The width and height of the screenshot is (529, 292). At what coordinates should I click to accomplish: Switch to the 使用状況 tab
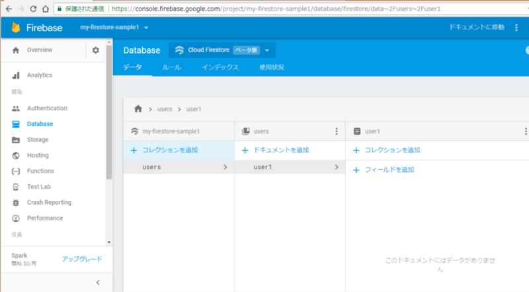point(272,67)
